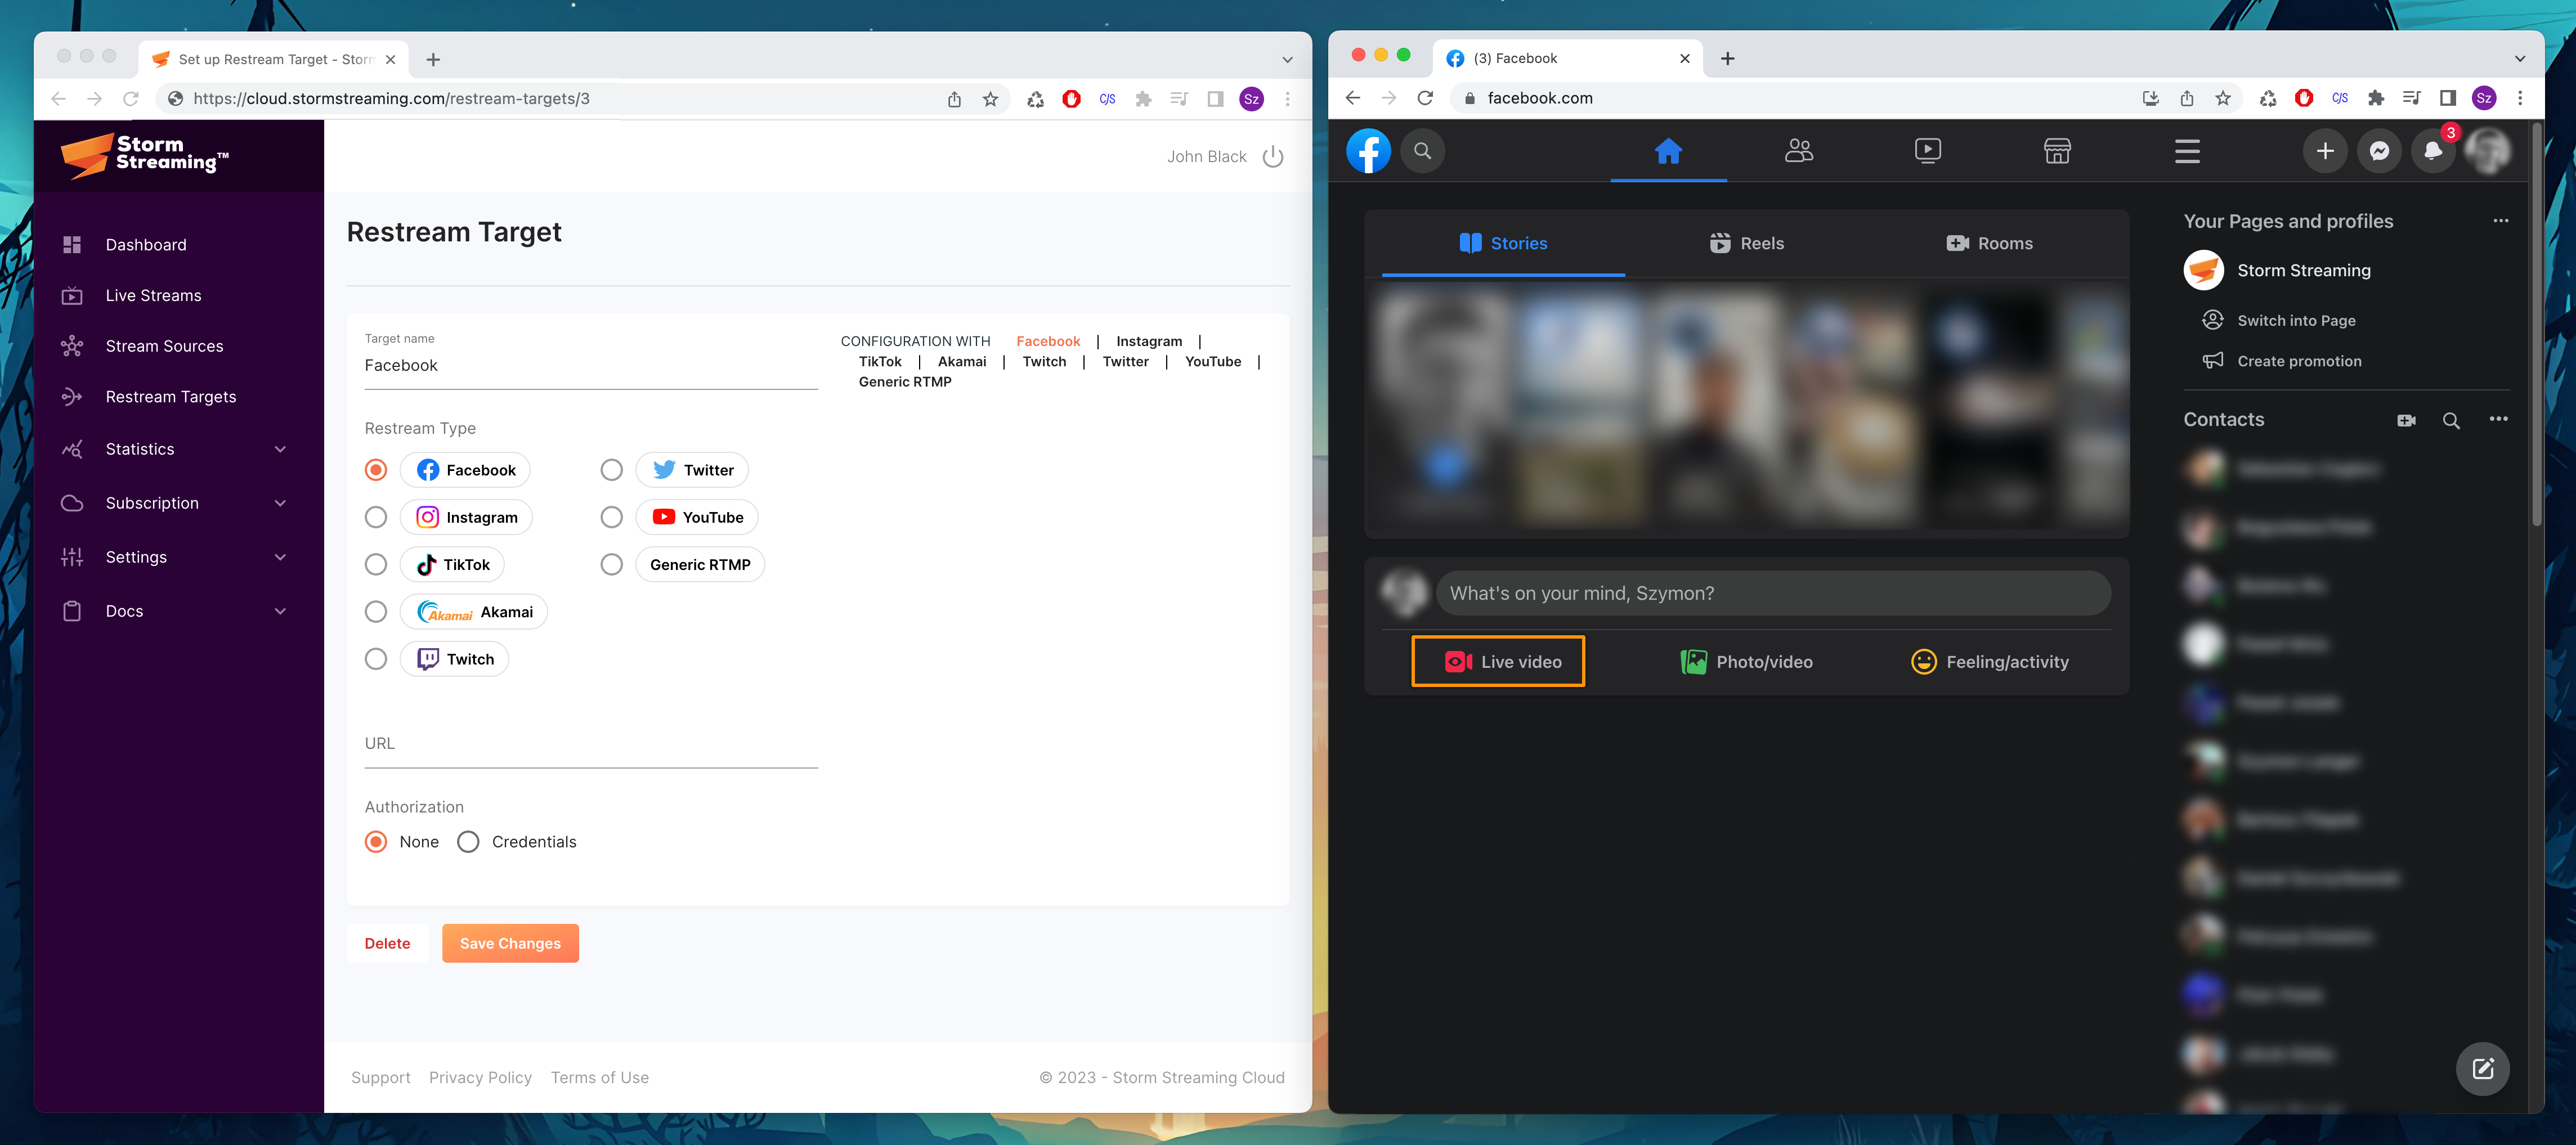2576x1145 pixels.
Task: Show Generic RTMP configuration instructions
Action: (x=905, y=382)
